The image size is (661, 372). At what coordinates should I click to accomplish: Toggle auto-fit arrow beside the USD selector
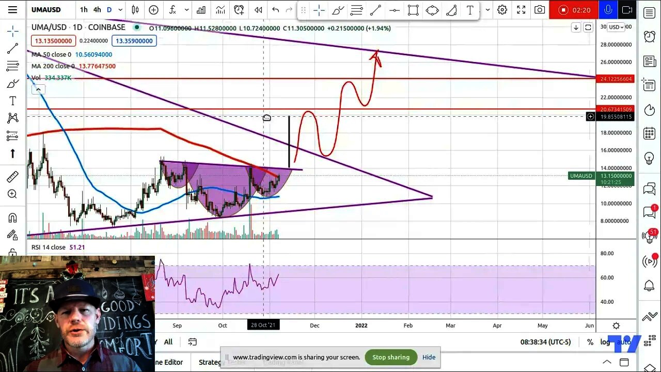point(576,27)
